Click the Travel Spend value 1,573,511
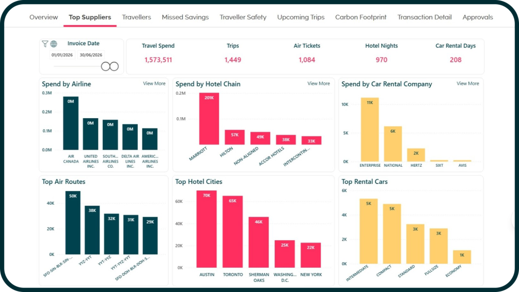Viewport: 519px width, 292px height. (158, 60)
